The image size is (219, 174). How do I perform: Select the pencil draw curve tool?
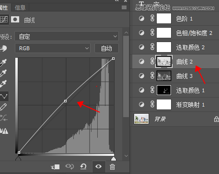(x=3, y=107)
